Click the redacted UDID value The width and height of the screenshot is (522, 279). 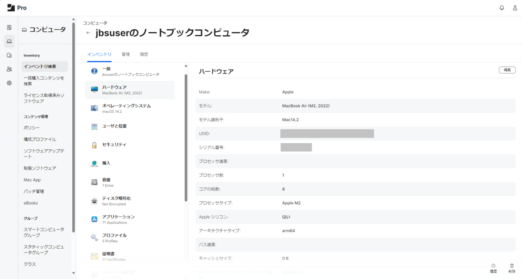click(x=327, y=134)
